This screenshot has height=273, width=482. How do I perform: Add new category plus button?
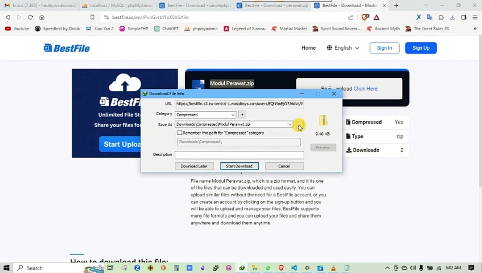243,115
